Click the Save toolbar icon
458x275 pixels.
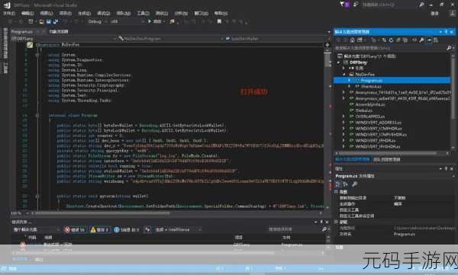(x=49, y=21)
